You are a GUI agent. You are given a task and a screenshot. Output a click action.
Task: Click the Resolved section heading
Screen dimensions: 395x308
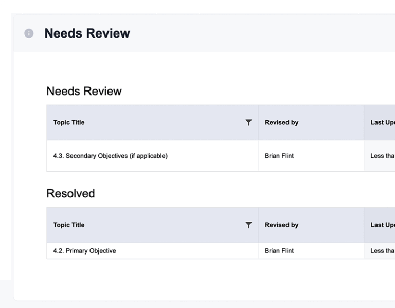[x=70, y=194]
